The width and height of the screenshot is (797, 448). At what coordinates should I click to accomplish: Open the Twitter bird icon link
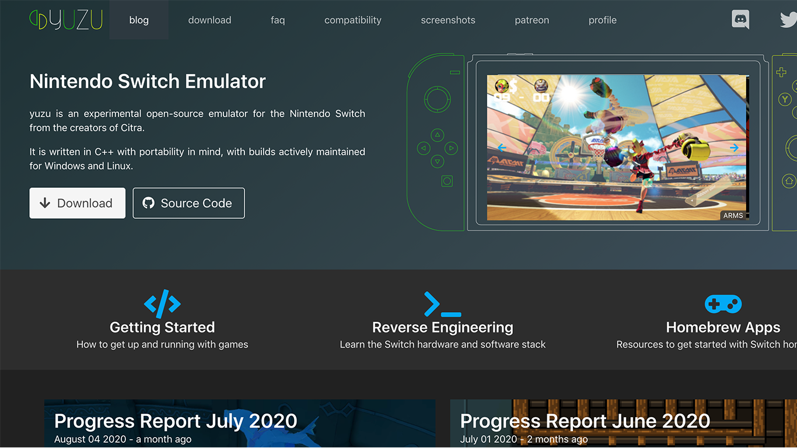[x=789, y=20]
